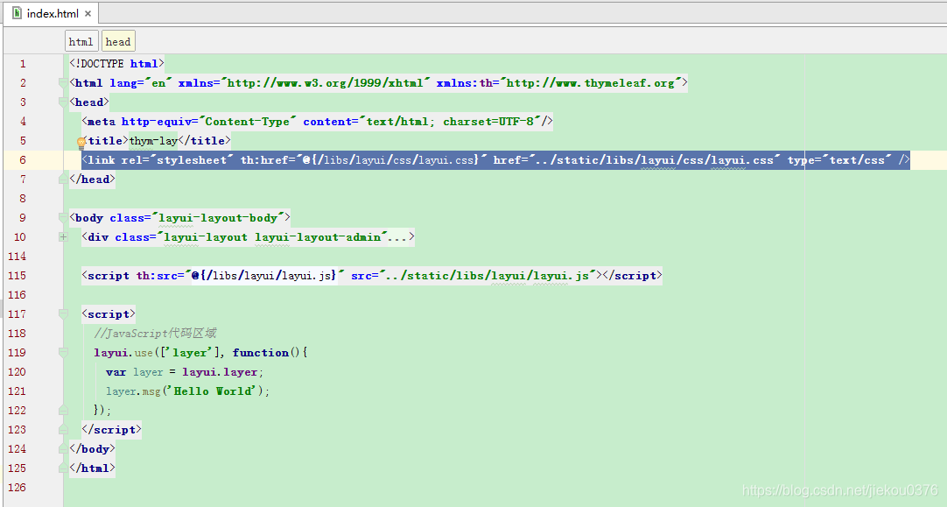Expand the folded div on line 10

(63, 237)
